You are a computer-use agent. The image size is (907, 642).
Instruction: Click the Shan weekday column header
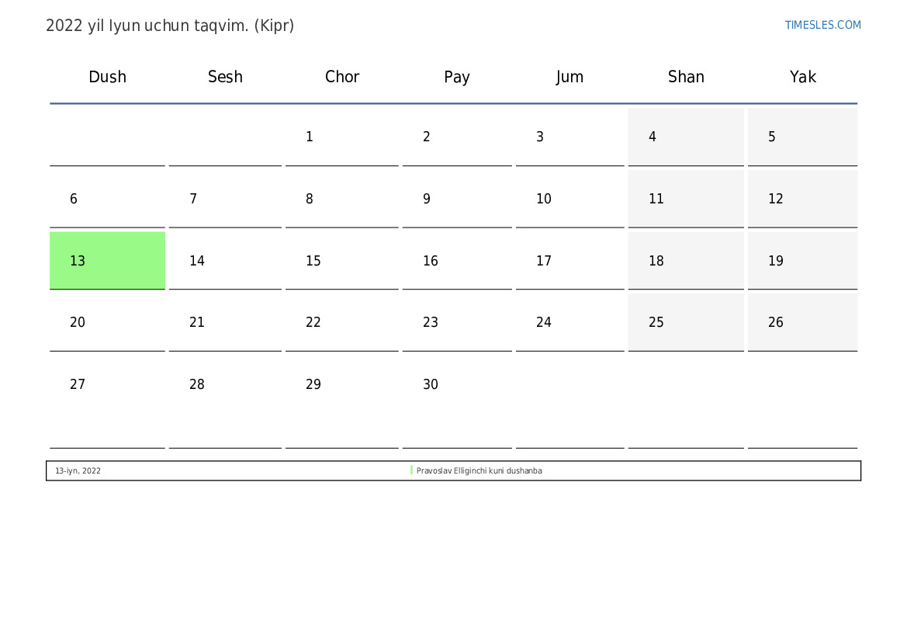point(686,77)
